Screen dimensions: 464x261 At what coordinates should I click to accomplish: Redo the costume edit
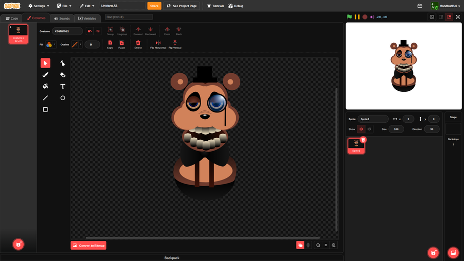pos(97,31)
